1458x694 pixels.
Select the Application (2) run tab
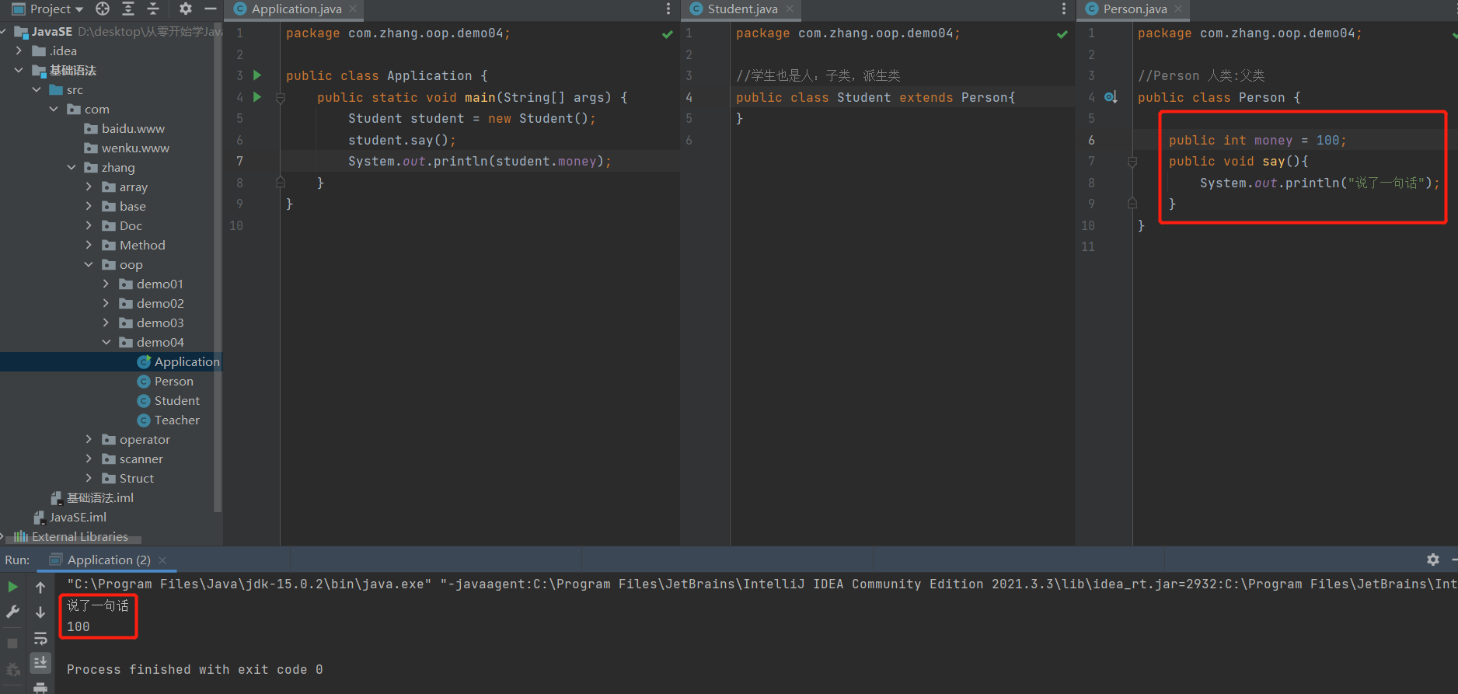pos(109,560)
